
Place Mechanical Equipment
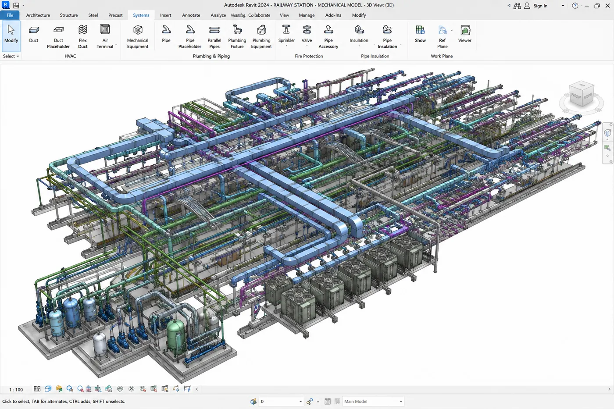pos(138,37)
